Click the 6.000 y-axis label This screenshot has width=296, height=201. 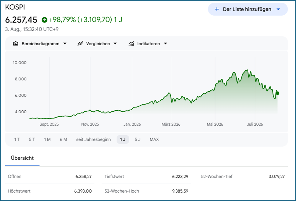21,95
